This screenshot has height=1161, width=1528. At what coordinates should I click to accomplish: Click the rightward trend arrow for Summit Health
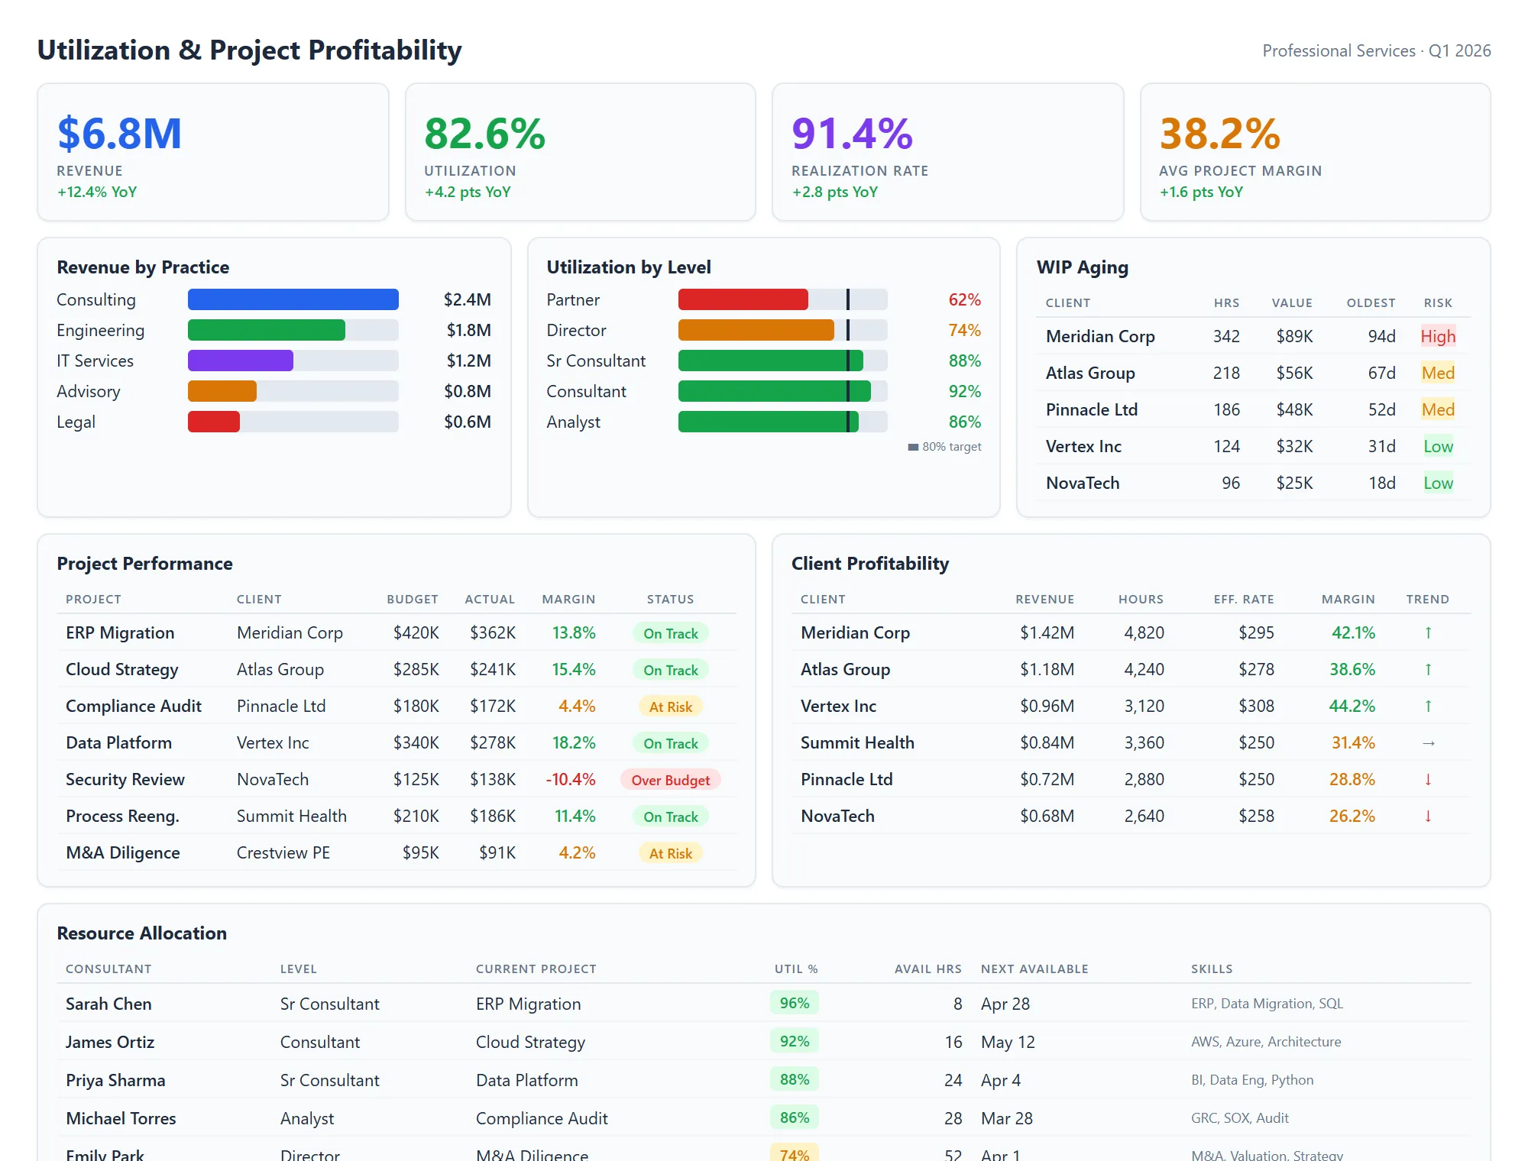point(1427,742)
